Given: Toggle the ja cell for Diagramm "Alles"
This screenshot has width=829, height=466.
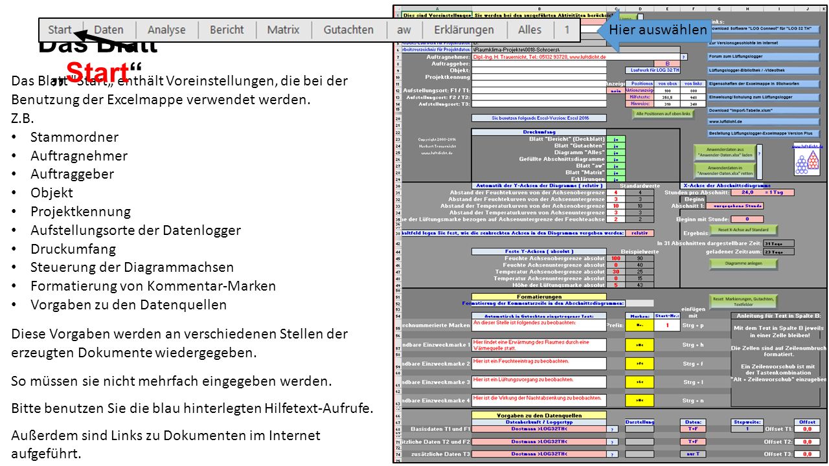Looking at the screenshot, I should pyautogui.click(x=616, y=152).
